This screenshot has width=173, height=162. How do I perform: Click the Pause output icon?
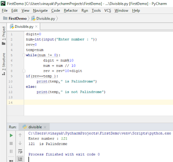11,151
